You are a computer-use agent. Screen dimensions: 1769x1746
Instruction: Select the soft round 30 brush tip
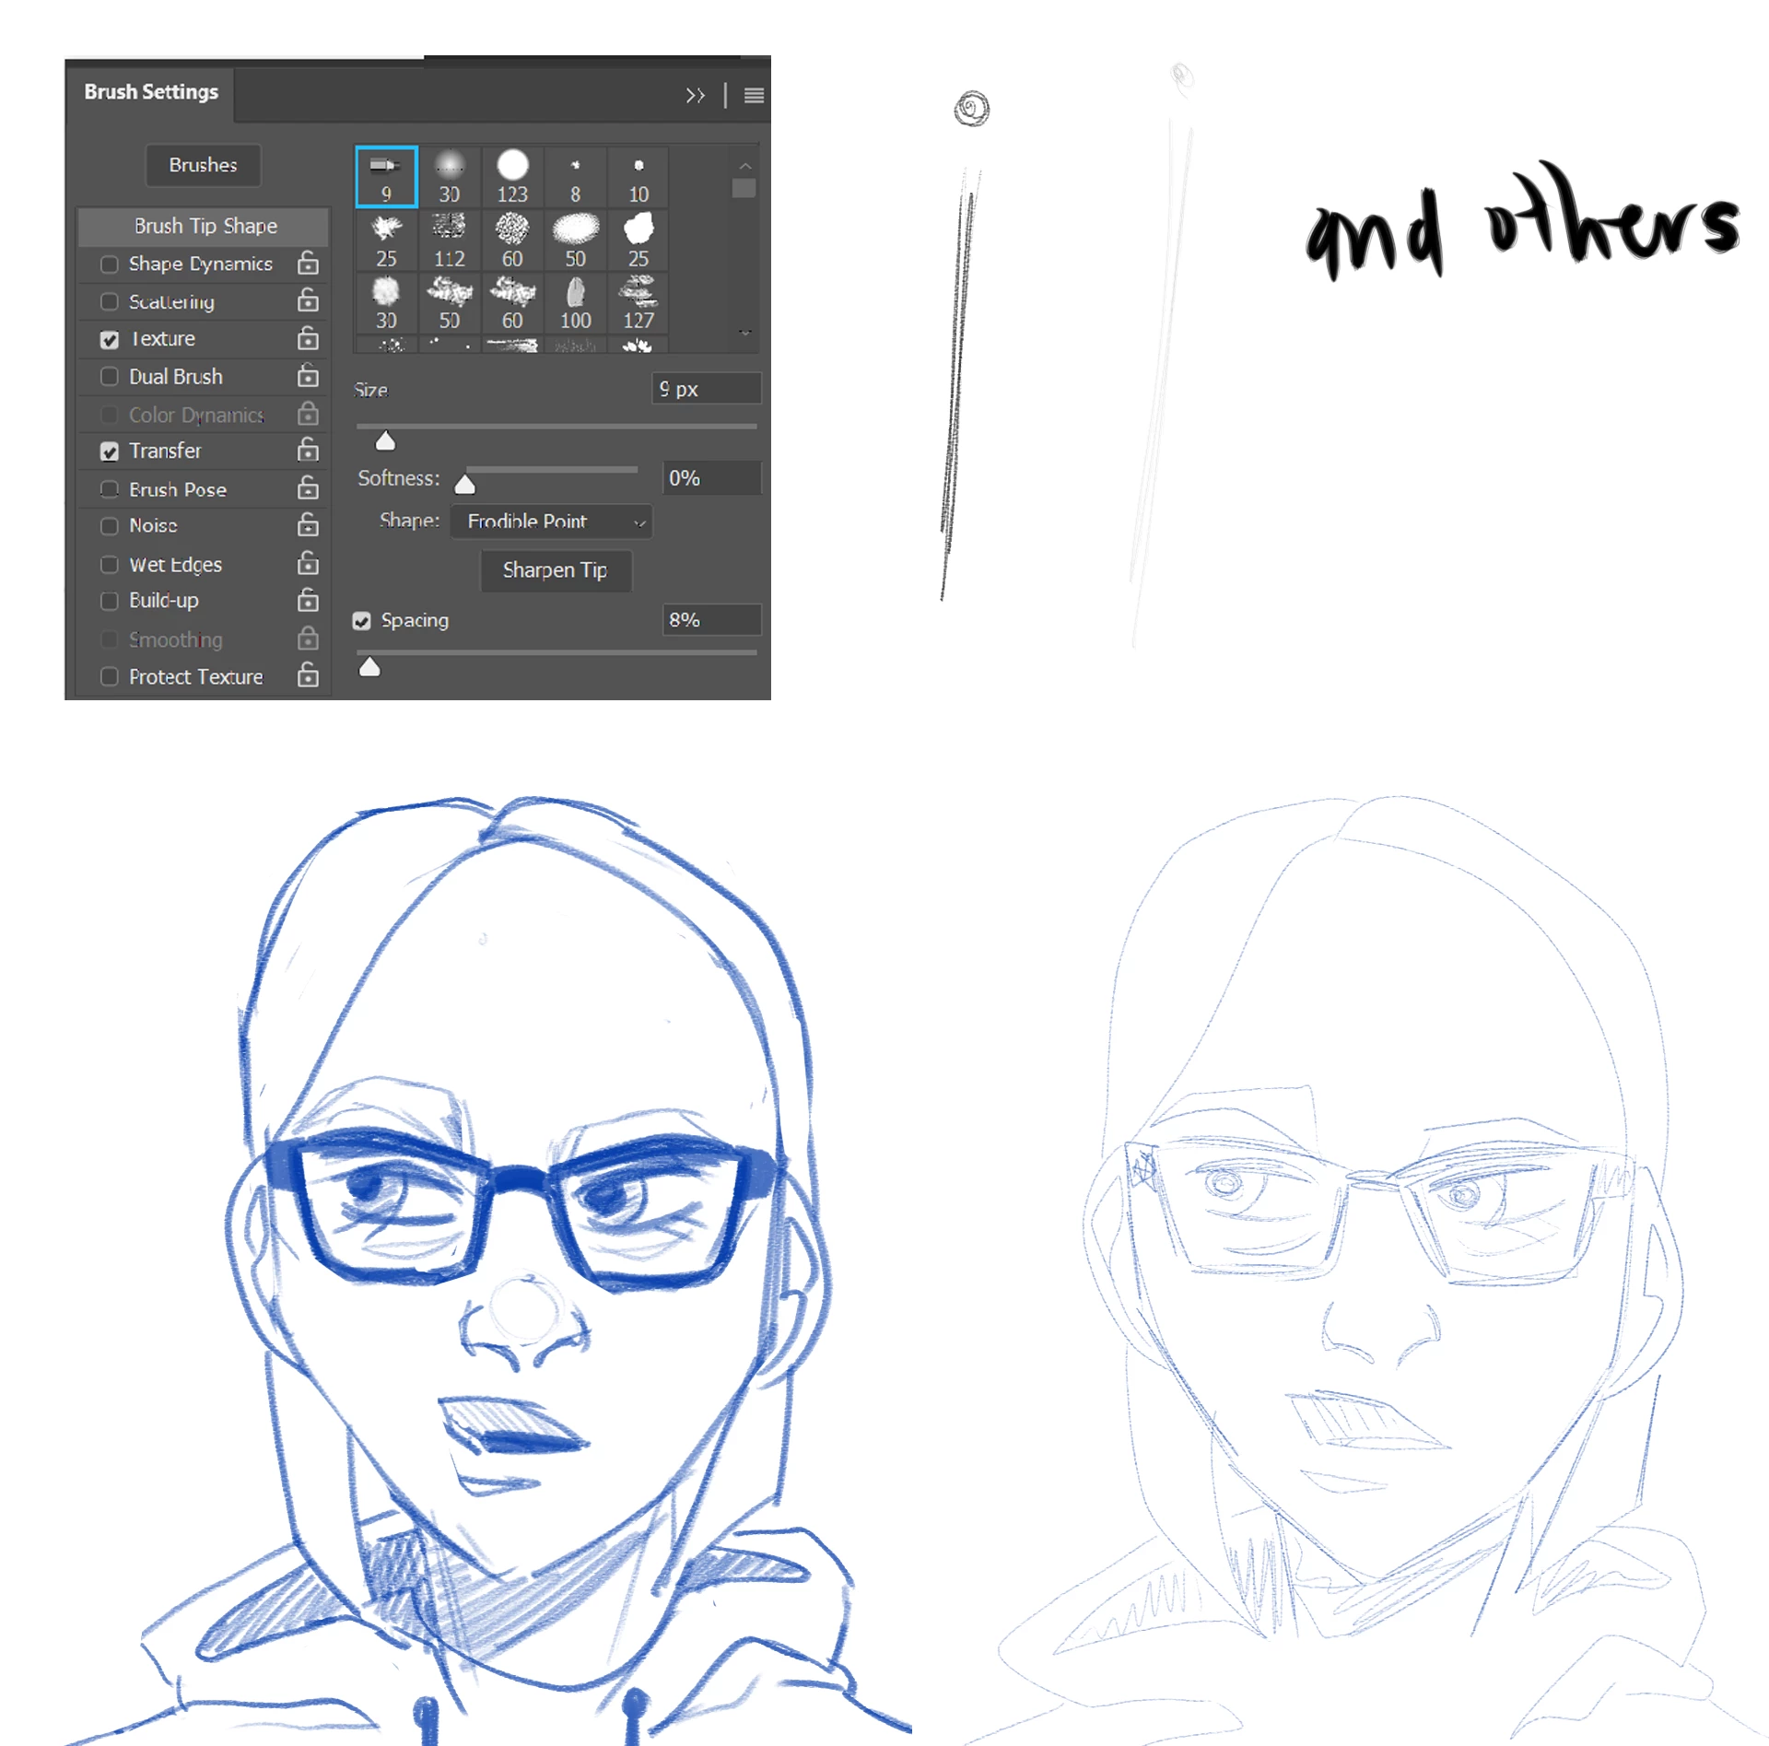pos(449,176)
